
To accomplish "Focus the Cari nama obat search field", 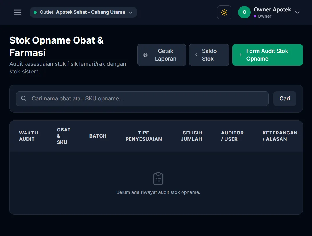I will tap(142, 99).
